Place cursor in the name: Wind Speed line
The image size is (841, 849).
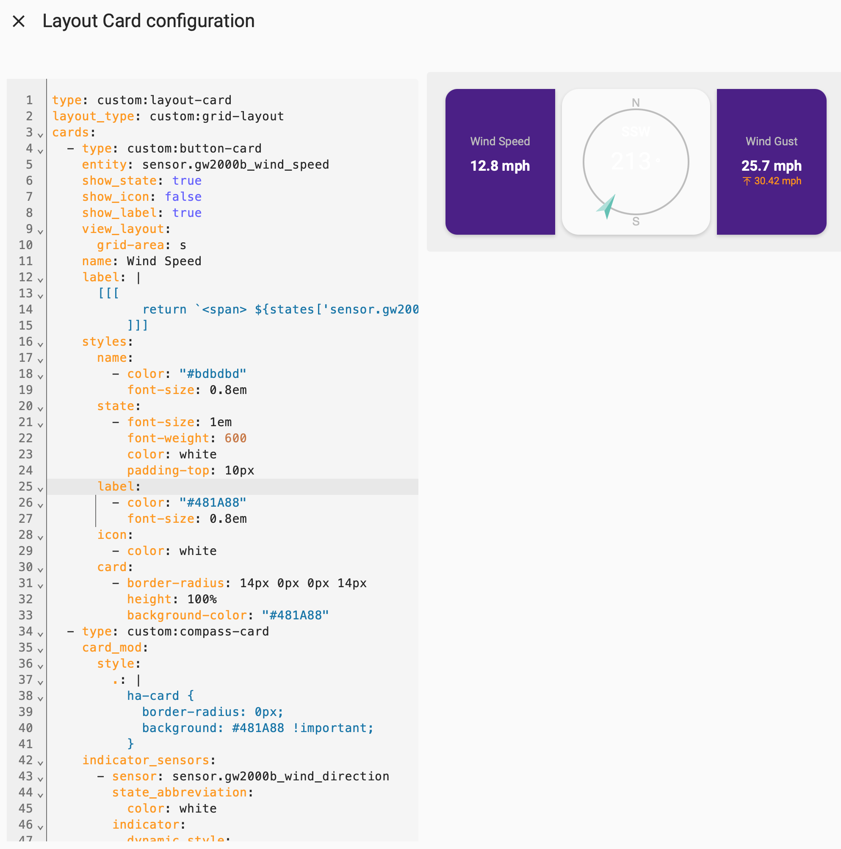pos(163,261)
